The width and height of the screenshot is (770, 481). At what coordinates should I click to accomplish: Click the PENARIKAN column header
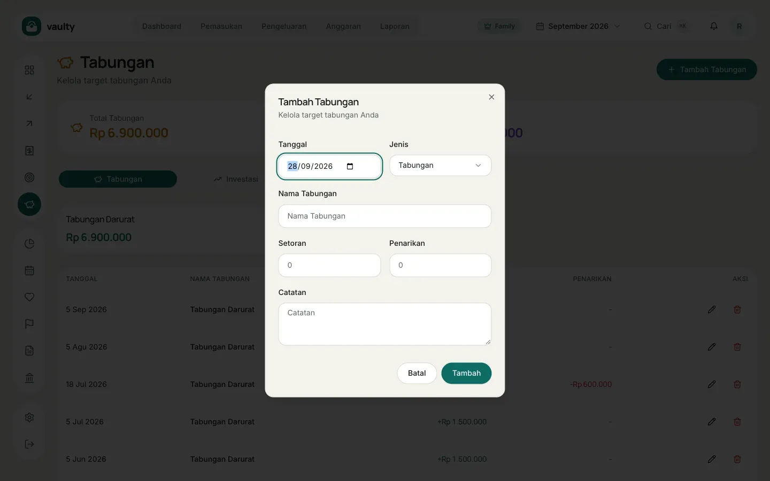point(592,279)
